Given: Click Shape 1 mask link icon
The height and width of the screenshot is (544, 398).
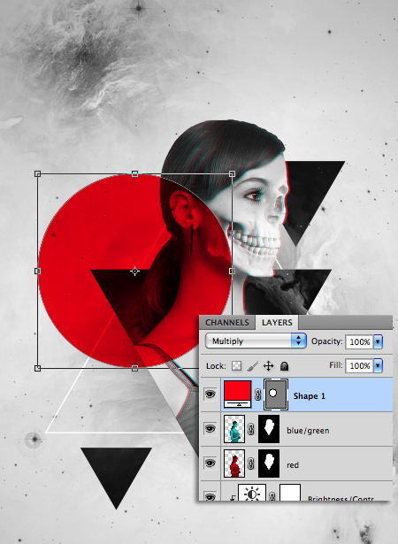Looking at the screenshot, I should (x=257, y=395).
